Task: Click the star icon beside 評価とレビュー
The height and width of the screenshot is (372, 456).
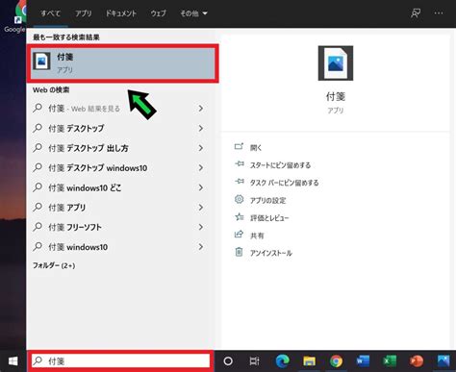Action: [240, 217]
